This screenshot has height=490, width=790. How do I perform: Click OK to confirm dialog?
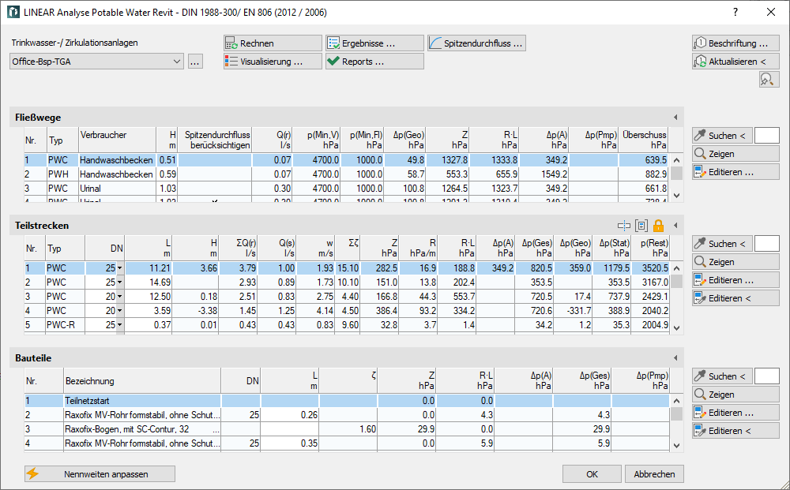point(592,474)
